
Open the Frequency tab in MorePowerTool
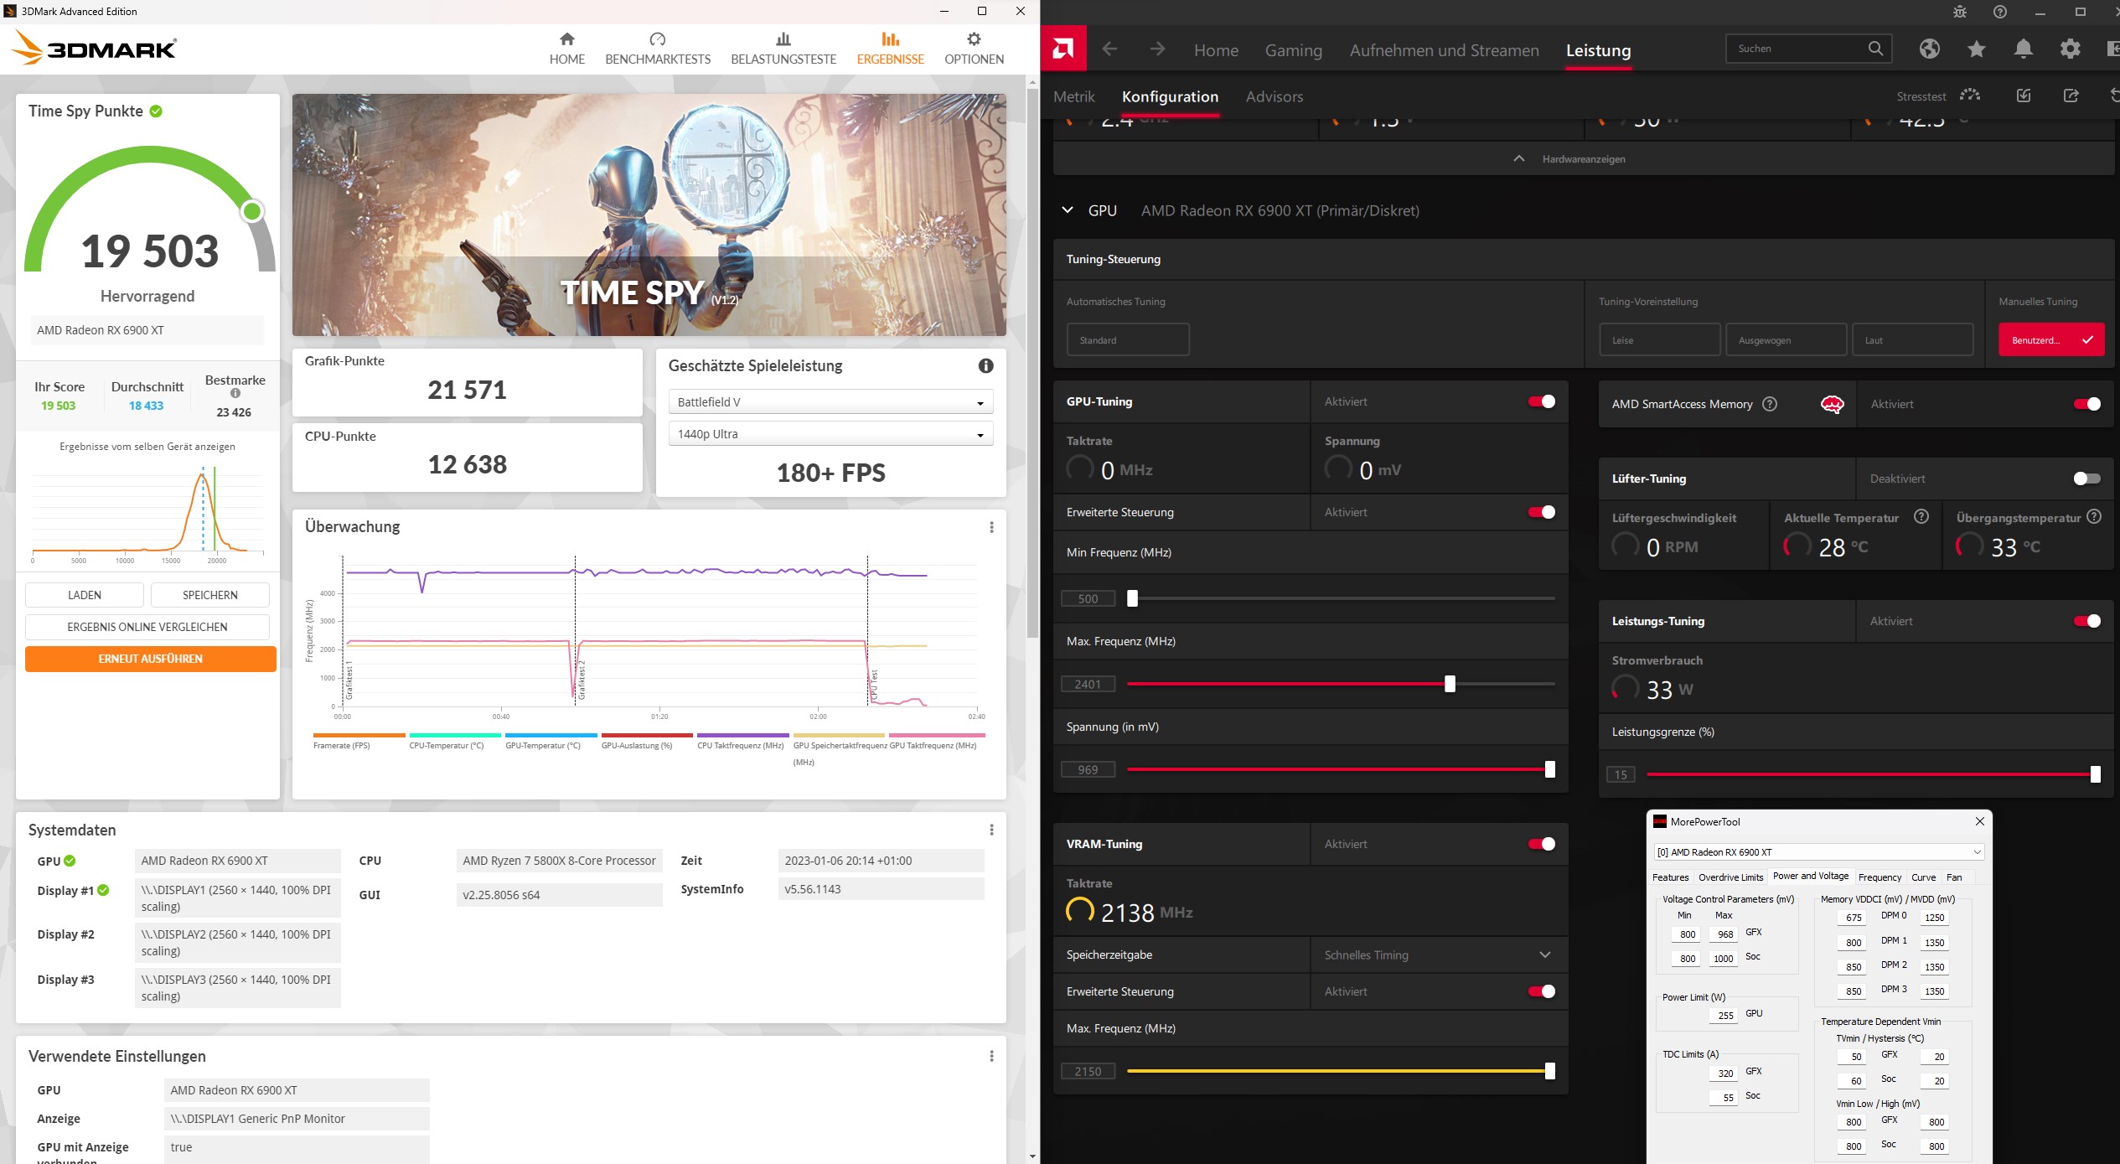pyautogui.click(x=1879, y=877)
